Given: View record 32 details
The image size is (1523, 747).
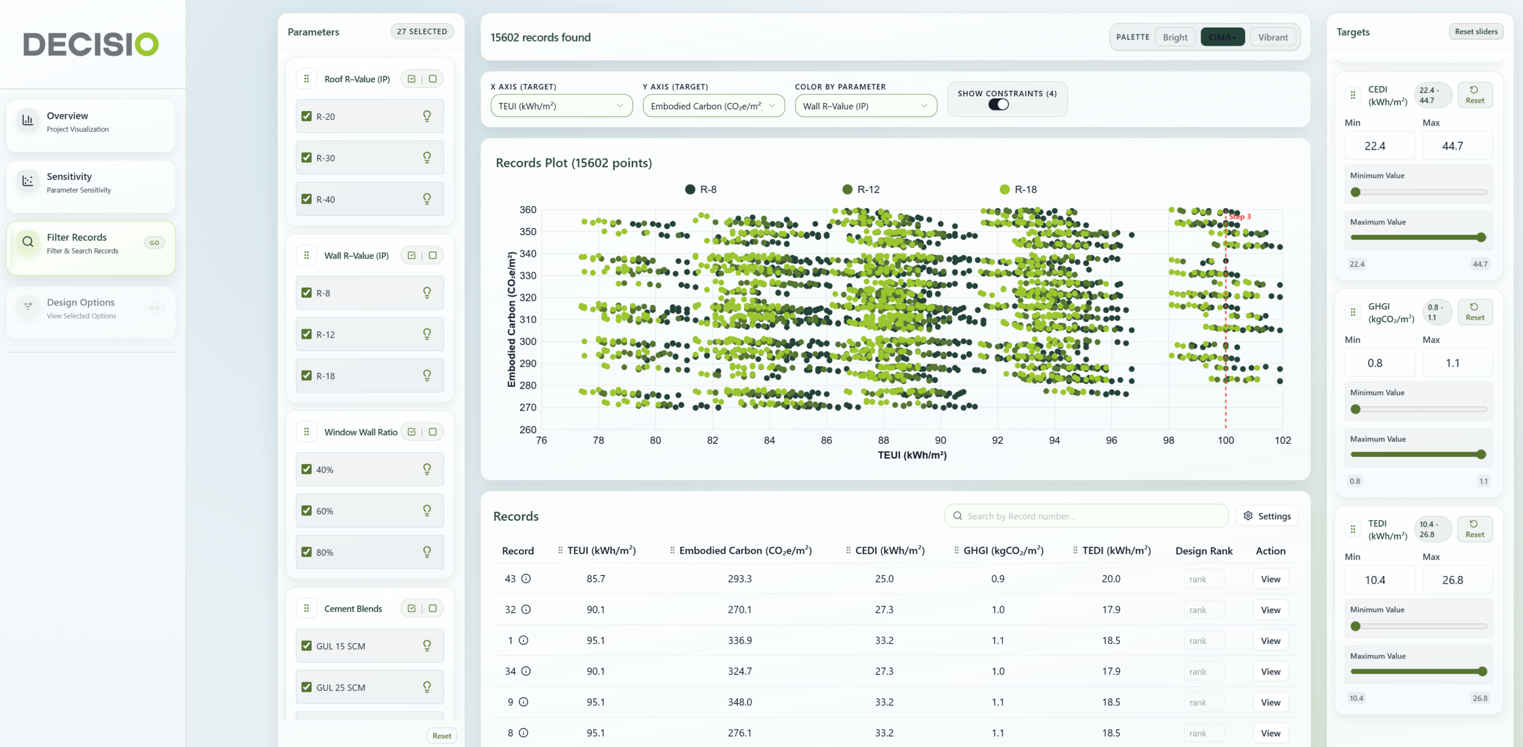Looking at the screenshot, I should click(1270, 610).
